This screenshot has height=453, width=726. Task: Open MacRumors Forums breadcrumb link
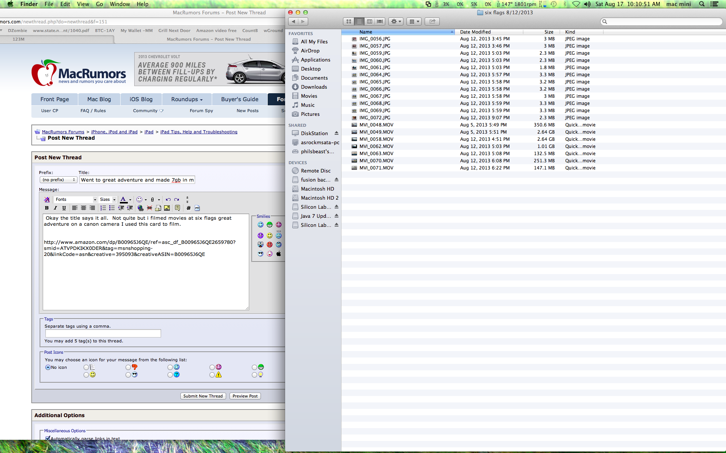[x=63, y=132]
